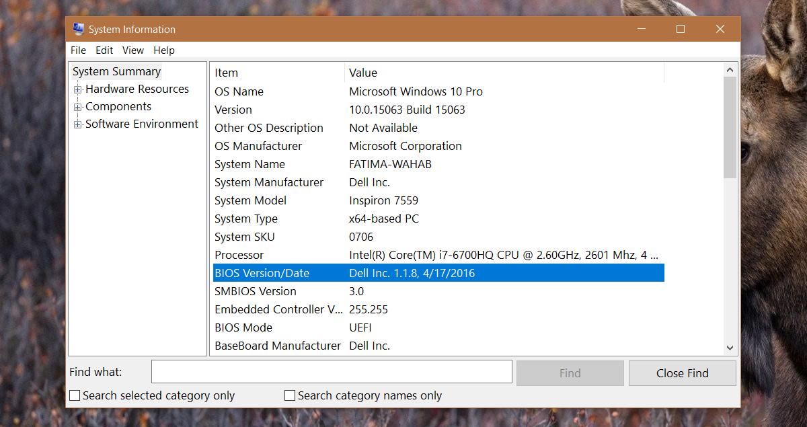Click the Close Find button
The image size is (807, 427).
(x=683, y=373)
